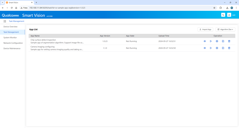
Task: Open browser profile avatar
Action: [x=232, y=8]
